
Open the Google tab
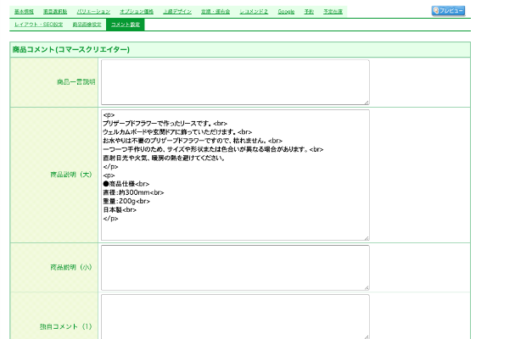click(286, 12)
